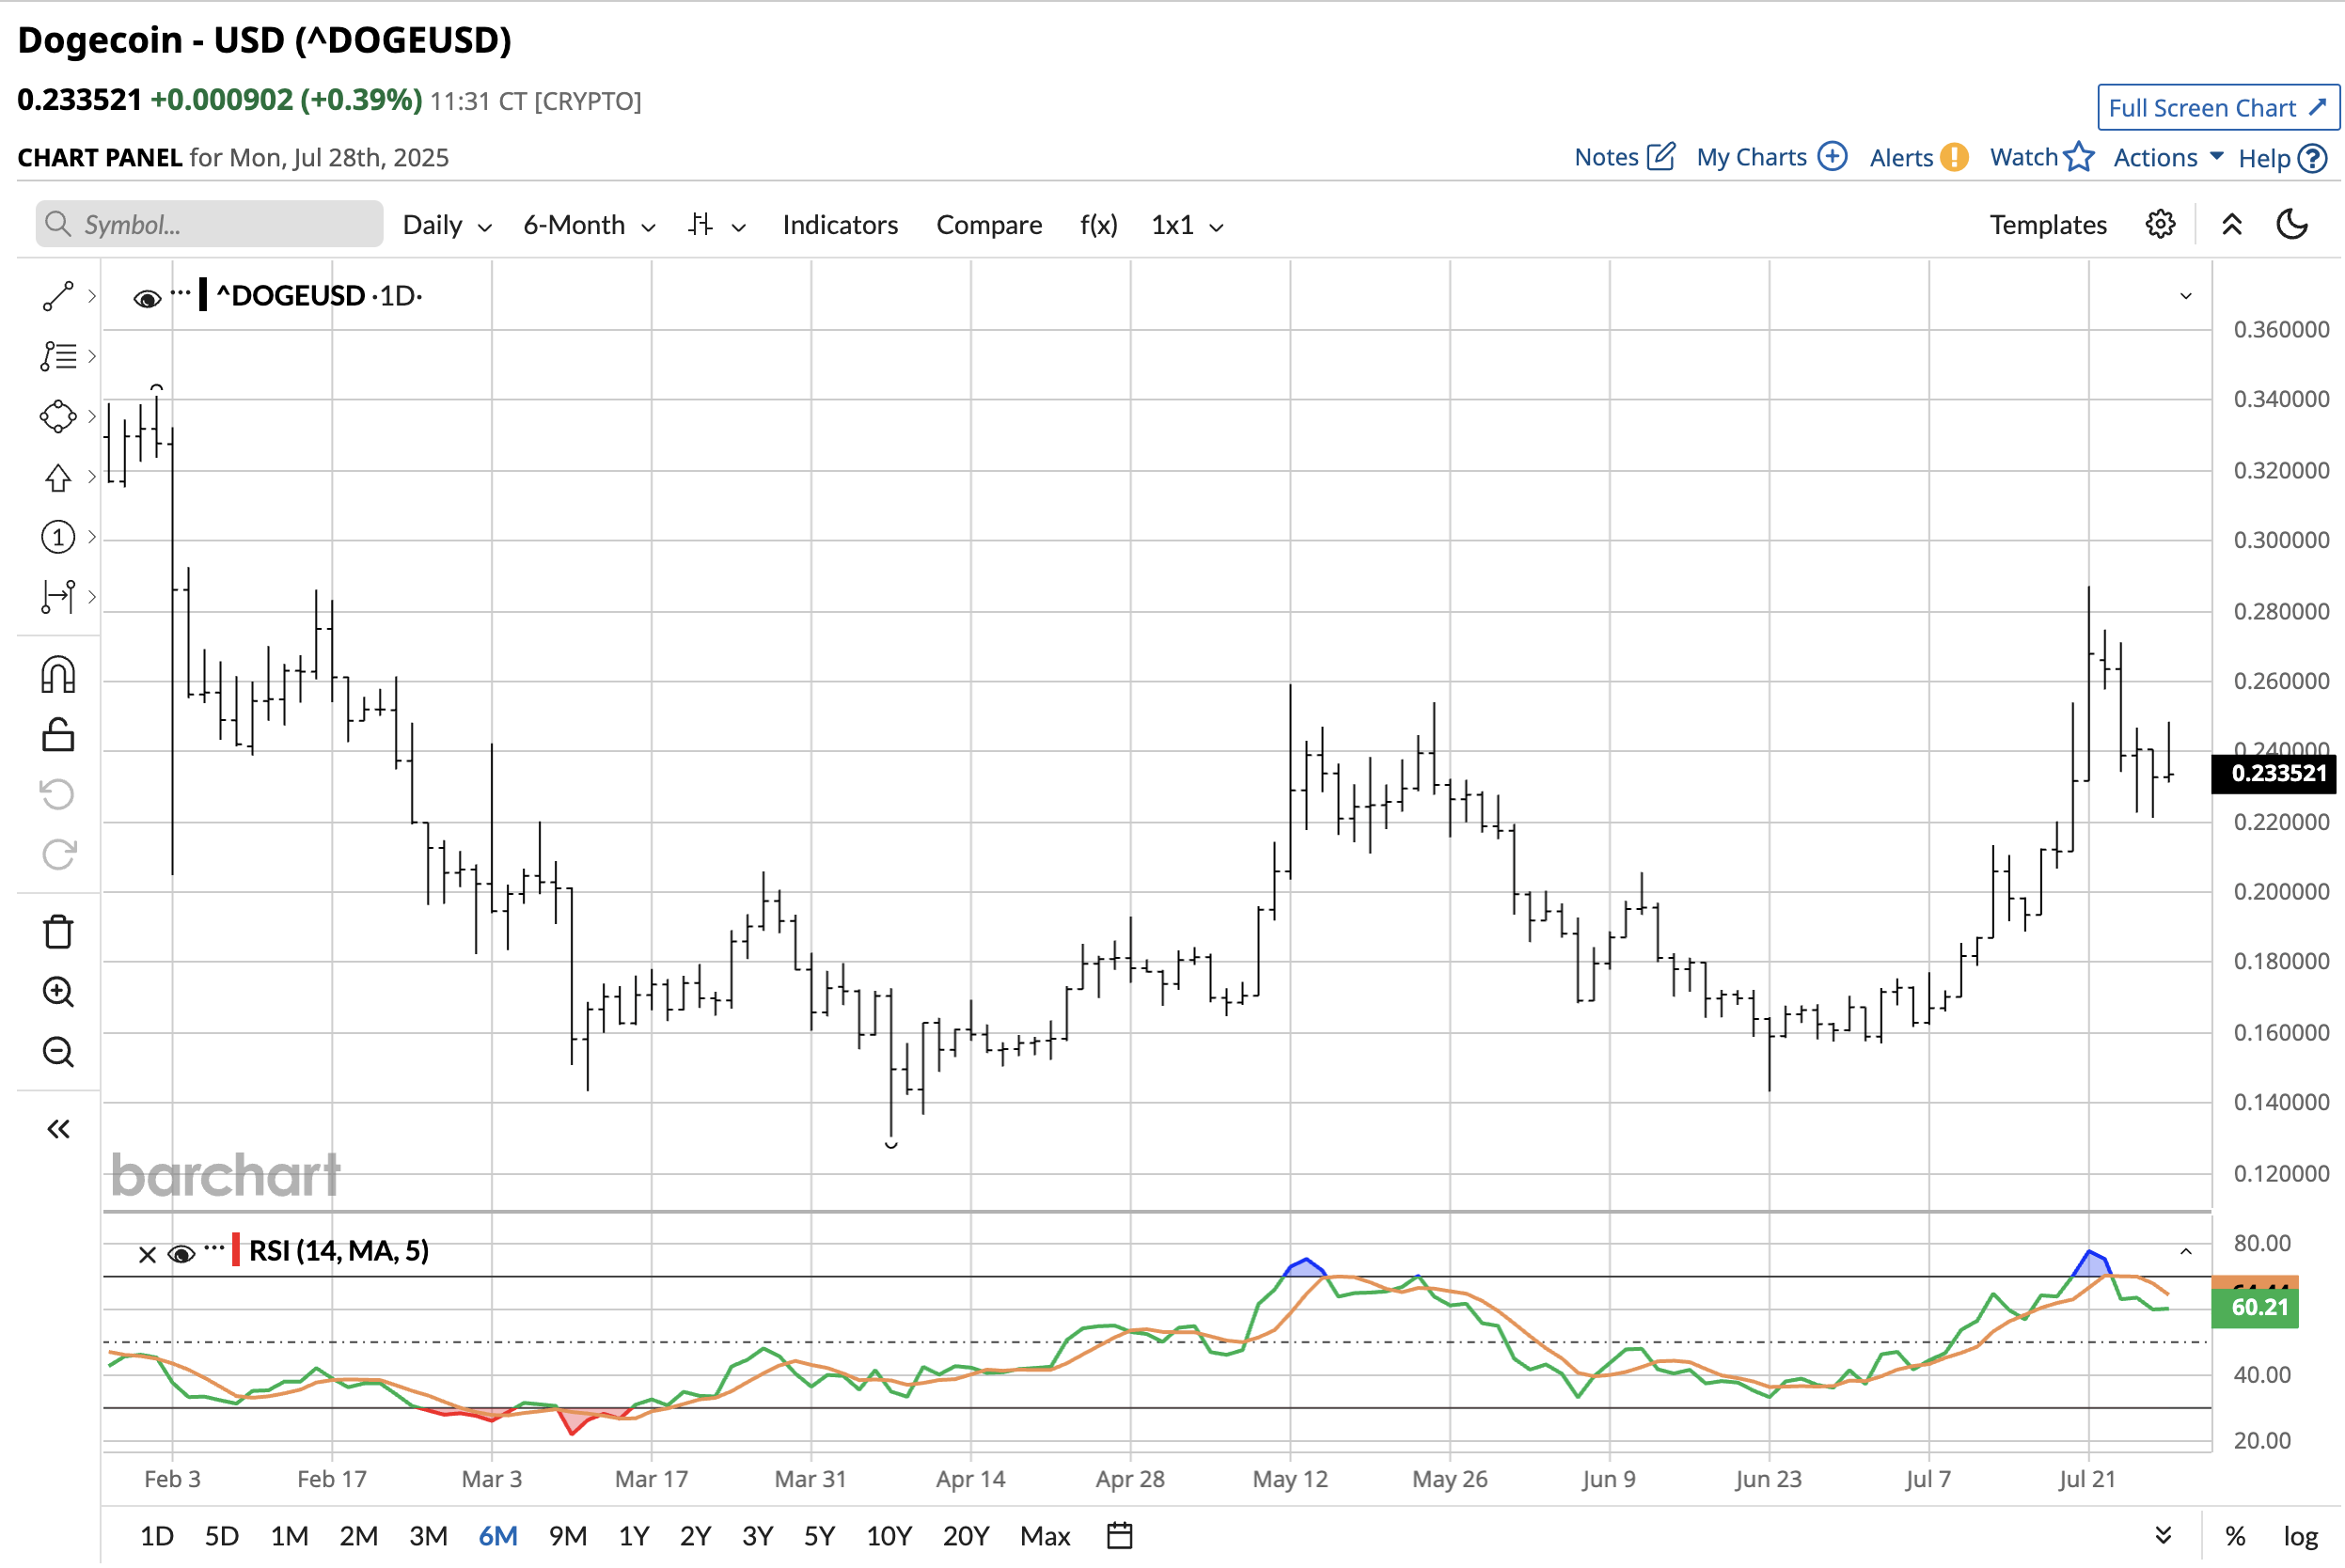Add to My Charts plus icon
2345x1568 pixels.
tap(1832, 157)
